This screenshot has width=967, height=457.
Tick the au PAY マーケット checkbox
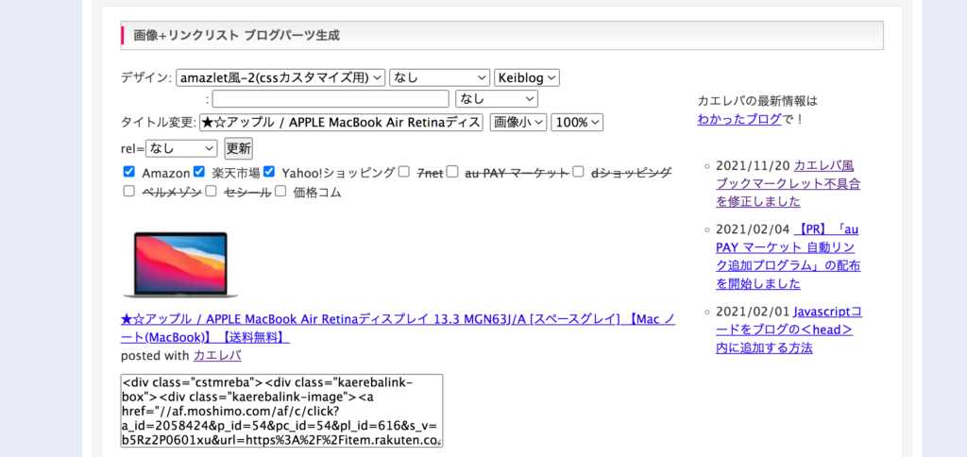452,172
